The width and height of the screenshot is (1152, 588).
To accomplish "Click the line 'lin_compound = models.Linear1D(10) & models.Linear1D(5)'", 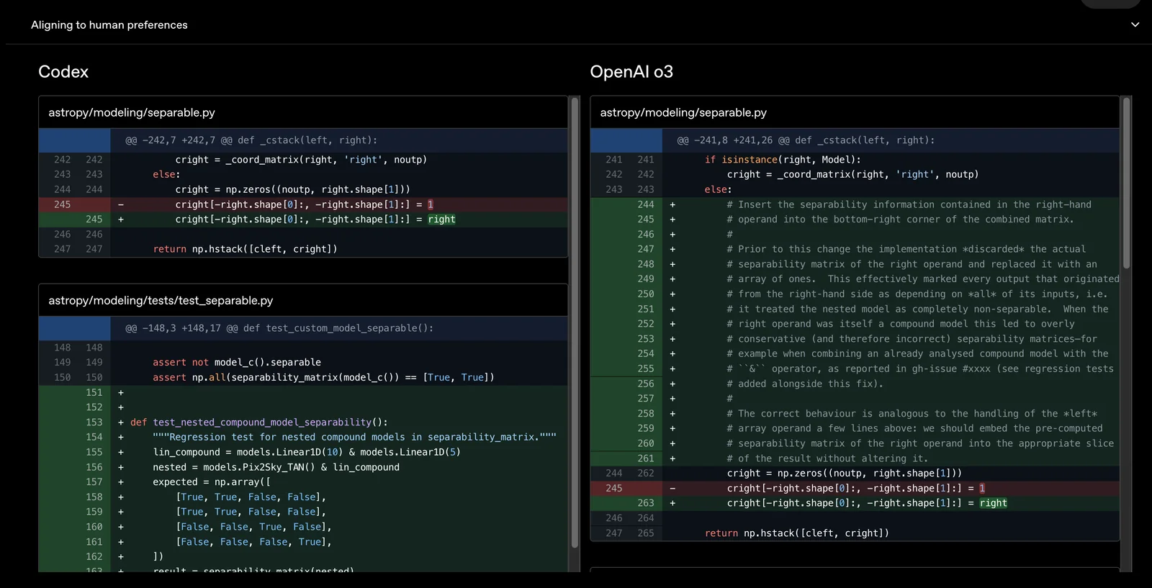I will point(307,452).
